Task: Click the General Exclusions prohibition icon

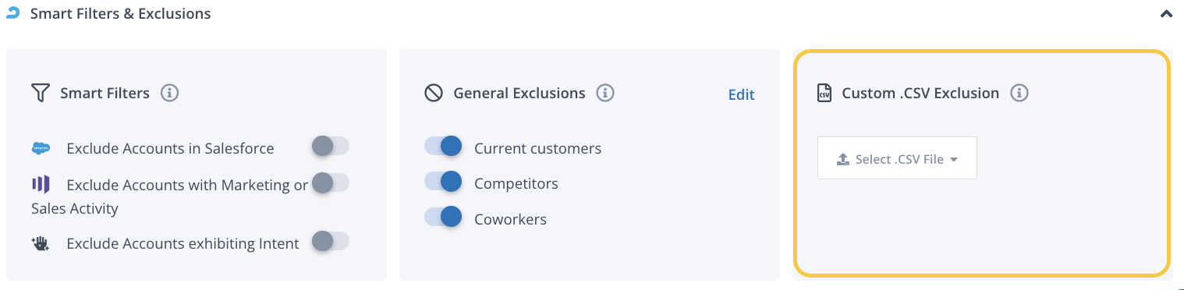Action: pos(434,94)
